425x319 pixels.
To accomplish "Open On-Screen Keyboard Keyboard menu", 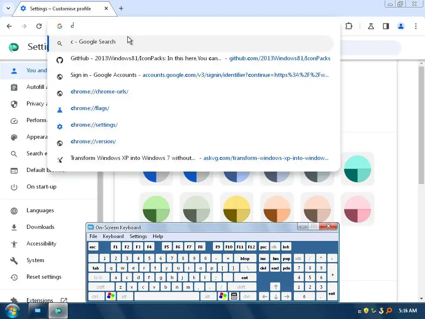I will [x=113, y=236].
